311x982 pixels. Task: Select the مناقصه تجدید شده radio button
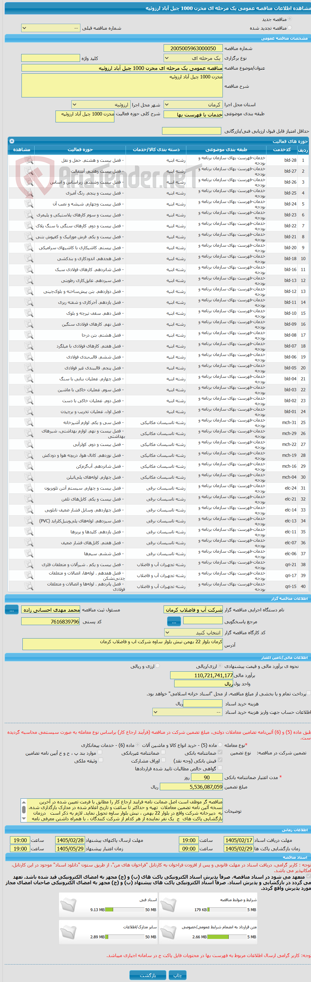point(290,28)
